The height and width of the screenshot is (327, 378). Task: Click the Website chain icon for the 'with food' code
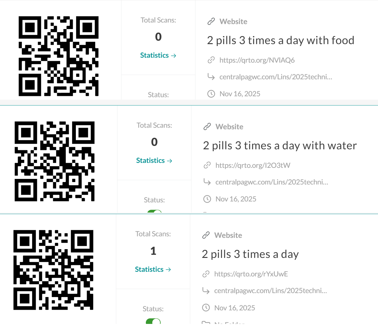click(211, 22)
